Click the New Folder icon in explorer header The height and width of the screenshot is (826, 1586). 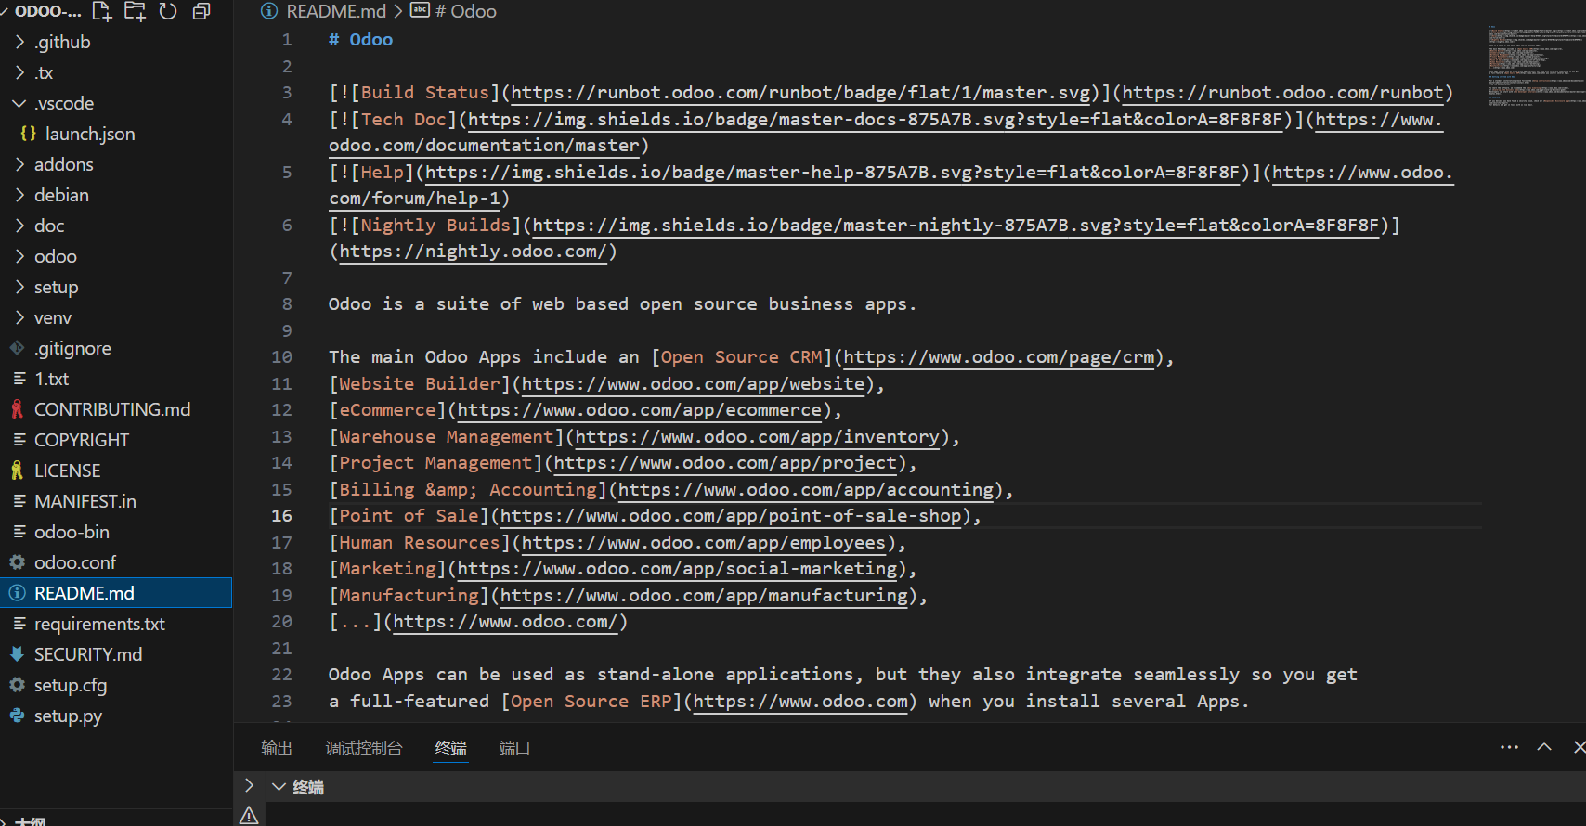(136, 11)
